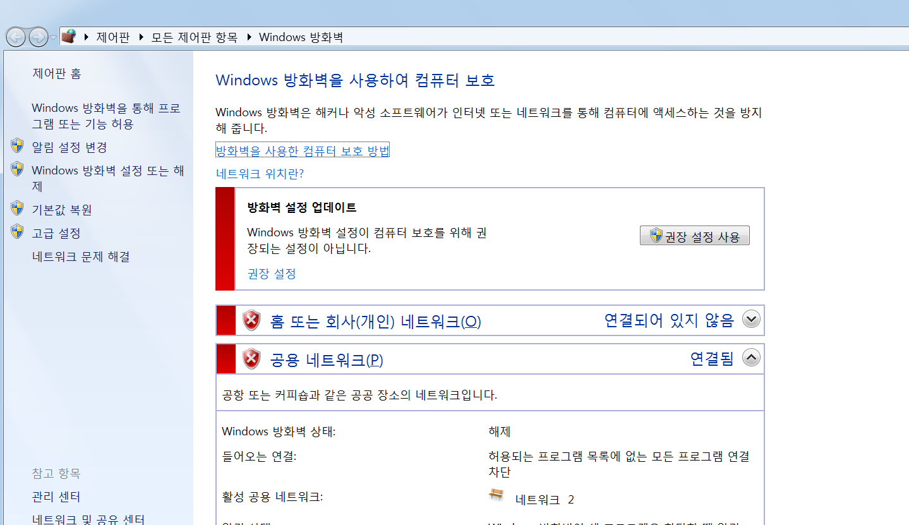Select 홈 또는 회사(개인) 네트워크(O) header
This screenshot has width=909, height=525.
click(376, 322)
